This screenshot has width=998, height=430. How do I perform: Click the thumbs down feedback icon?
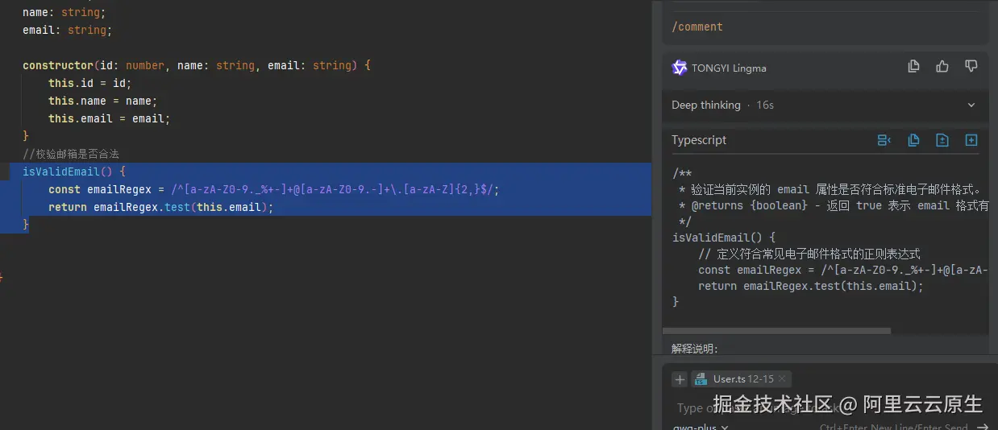[x=971, y=67]
